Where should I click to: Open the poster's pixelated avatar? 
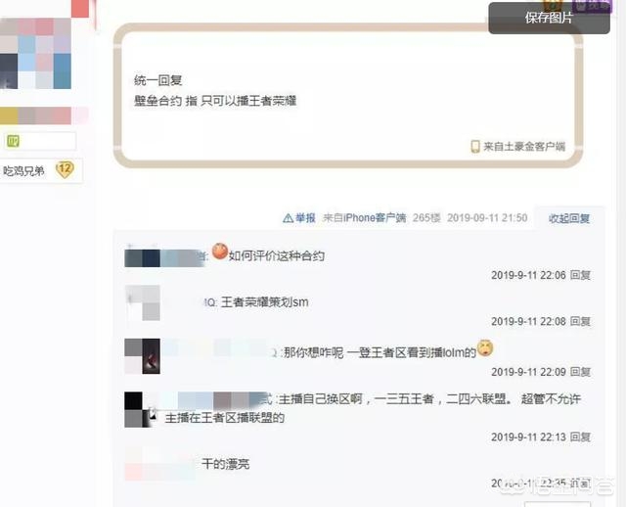point(35,53)
